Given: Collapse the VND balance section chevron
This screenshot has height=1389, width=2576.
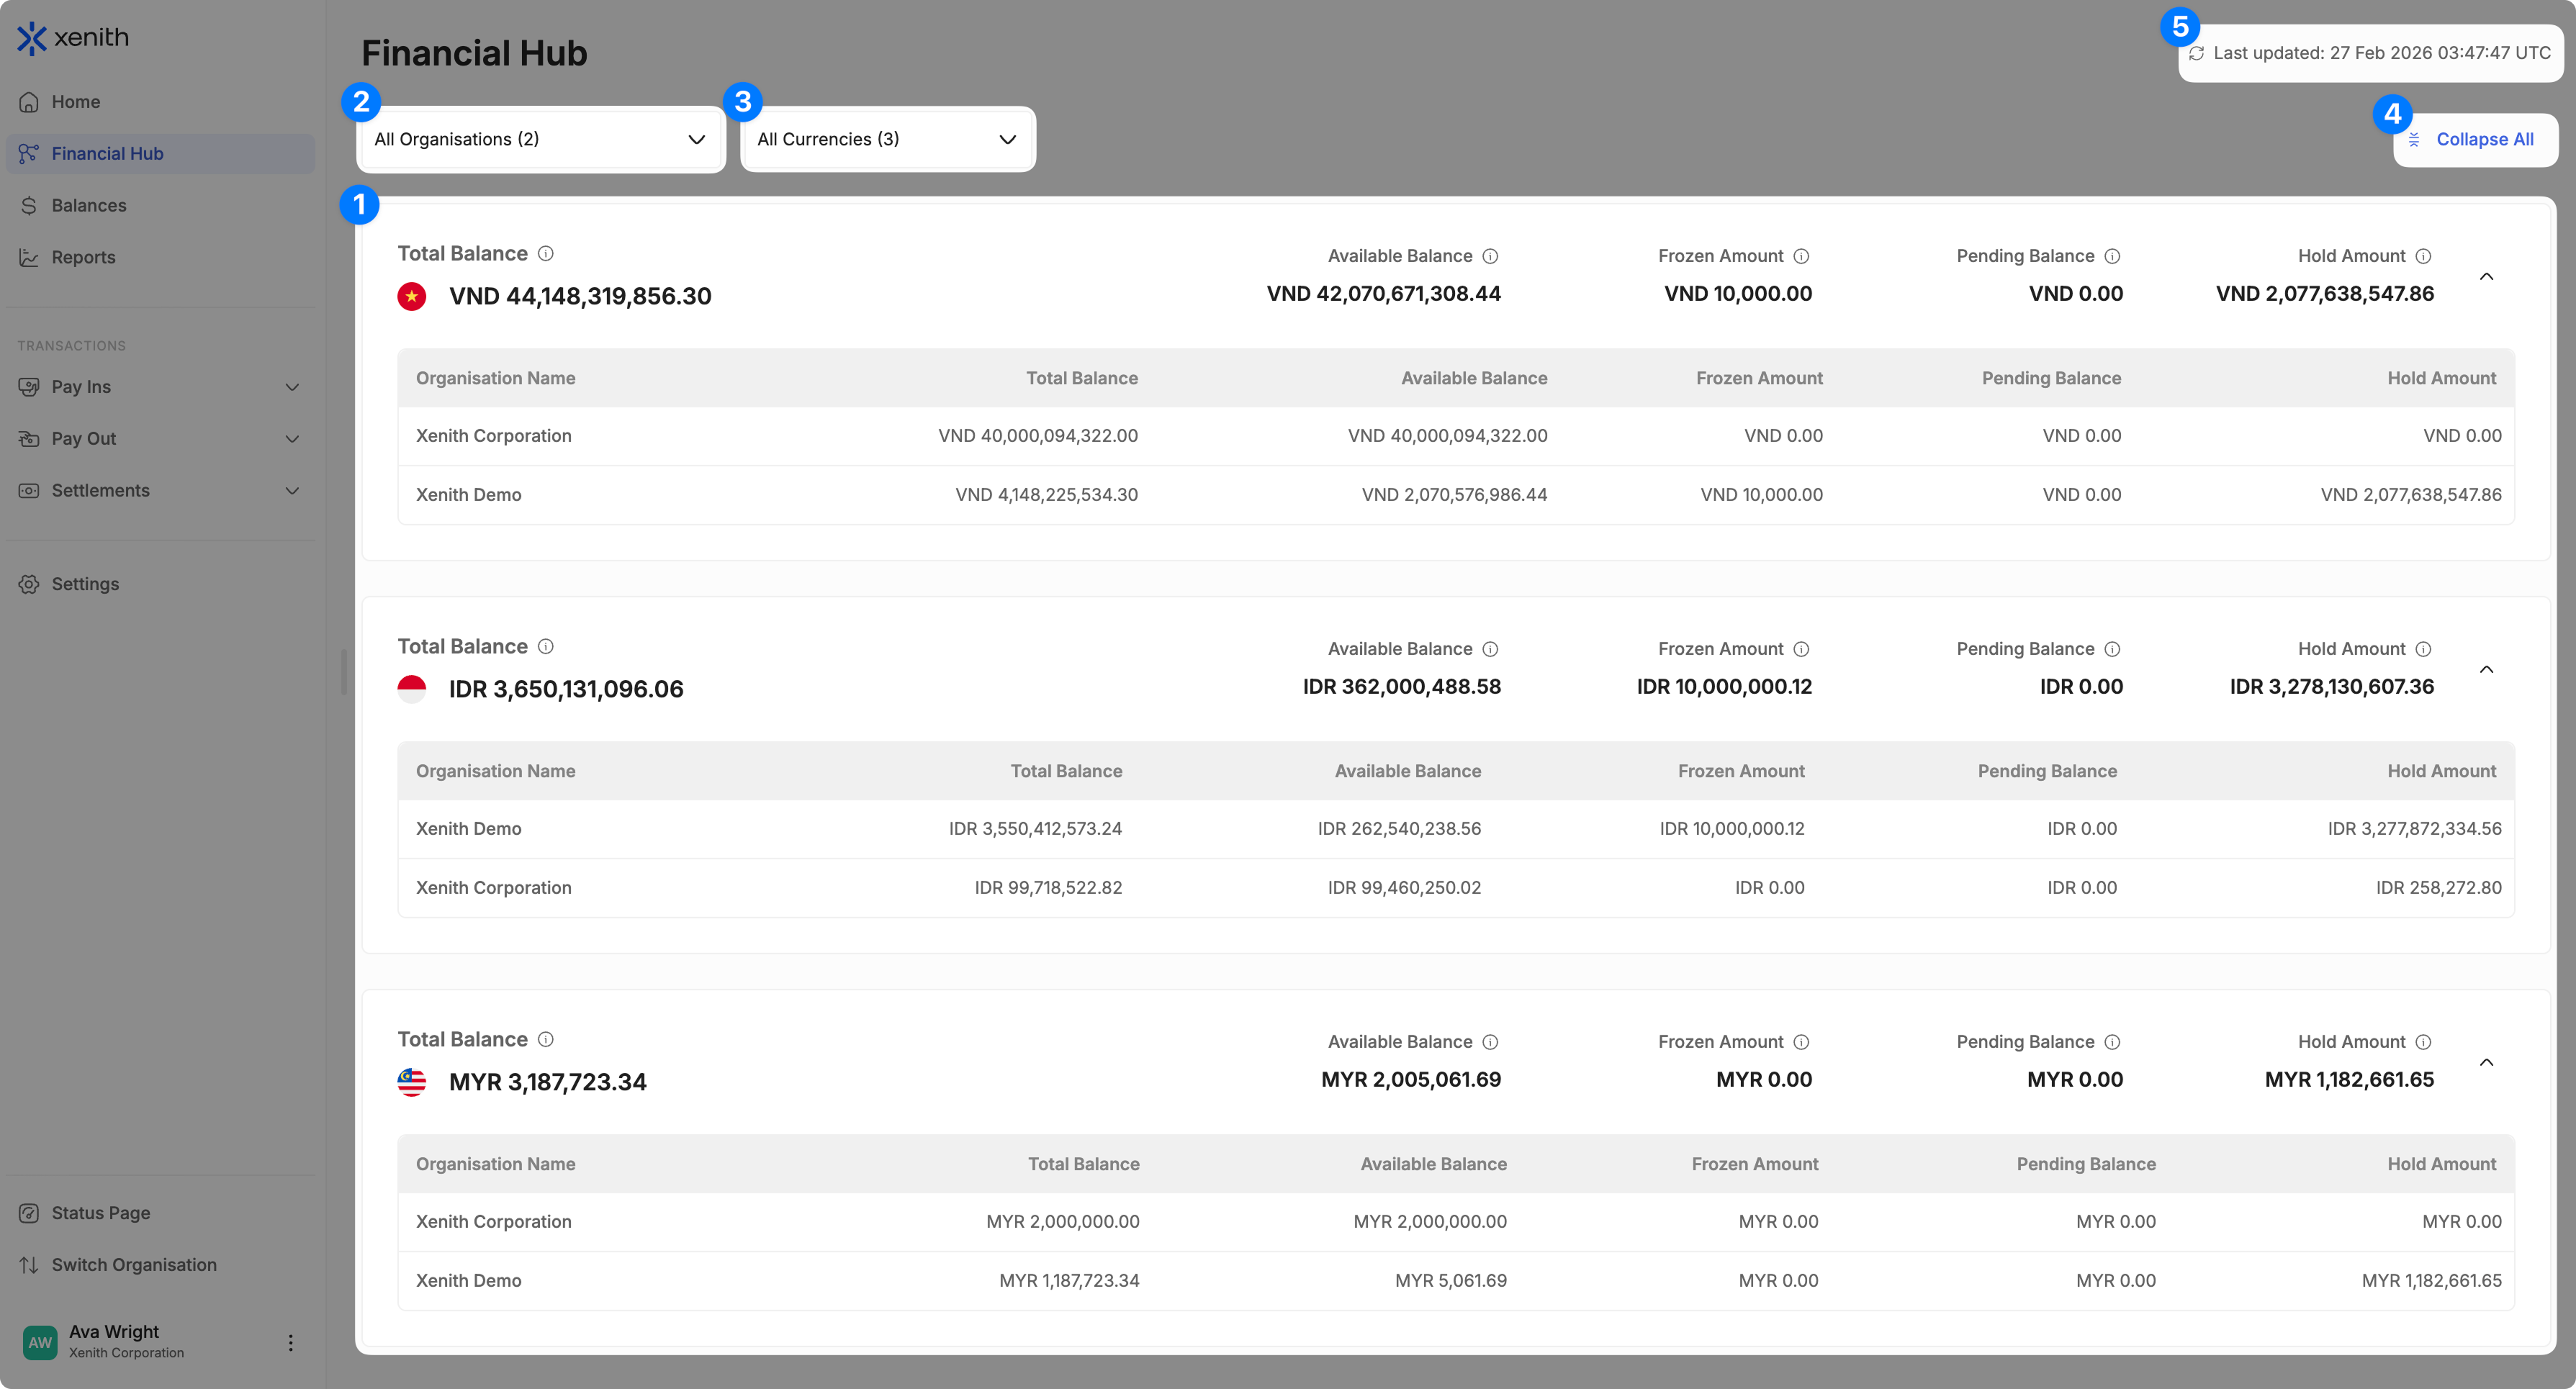Looking at the screenshot, I should pyautogui.click(x=2486, y=277).
